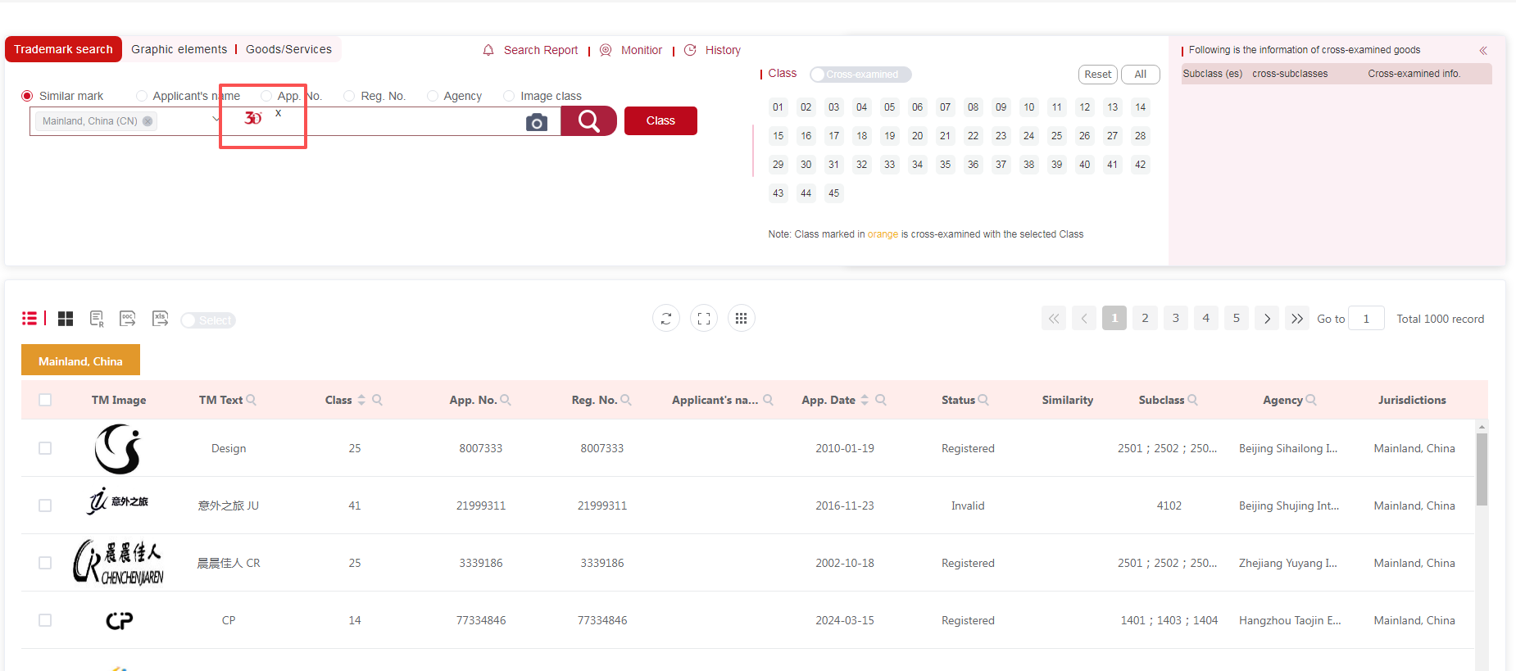Check the box for trademark 8007333
1516x671 pixels.
tap(45, 448)
